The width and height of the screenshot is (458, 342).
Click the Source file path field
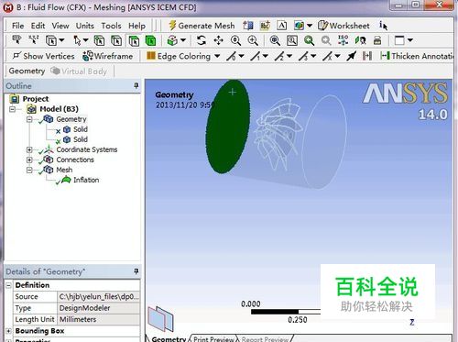[99, 297]
